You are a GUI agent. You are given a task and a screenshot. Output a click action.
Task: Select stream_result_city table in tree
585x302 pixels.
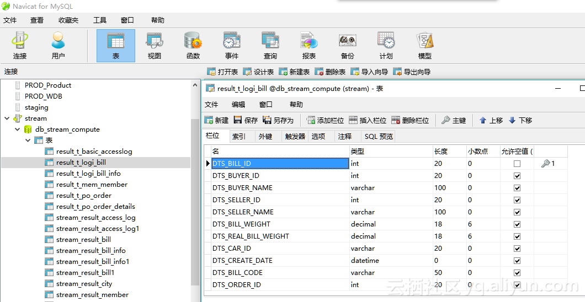tap(84, 284)
